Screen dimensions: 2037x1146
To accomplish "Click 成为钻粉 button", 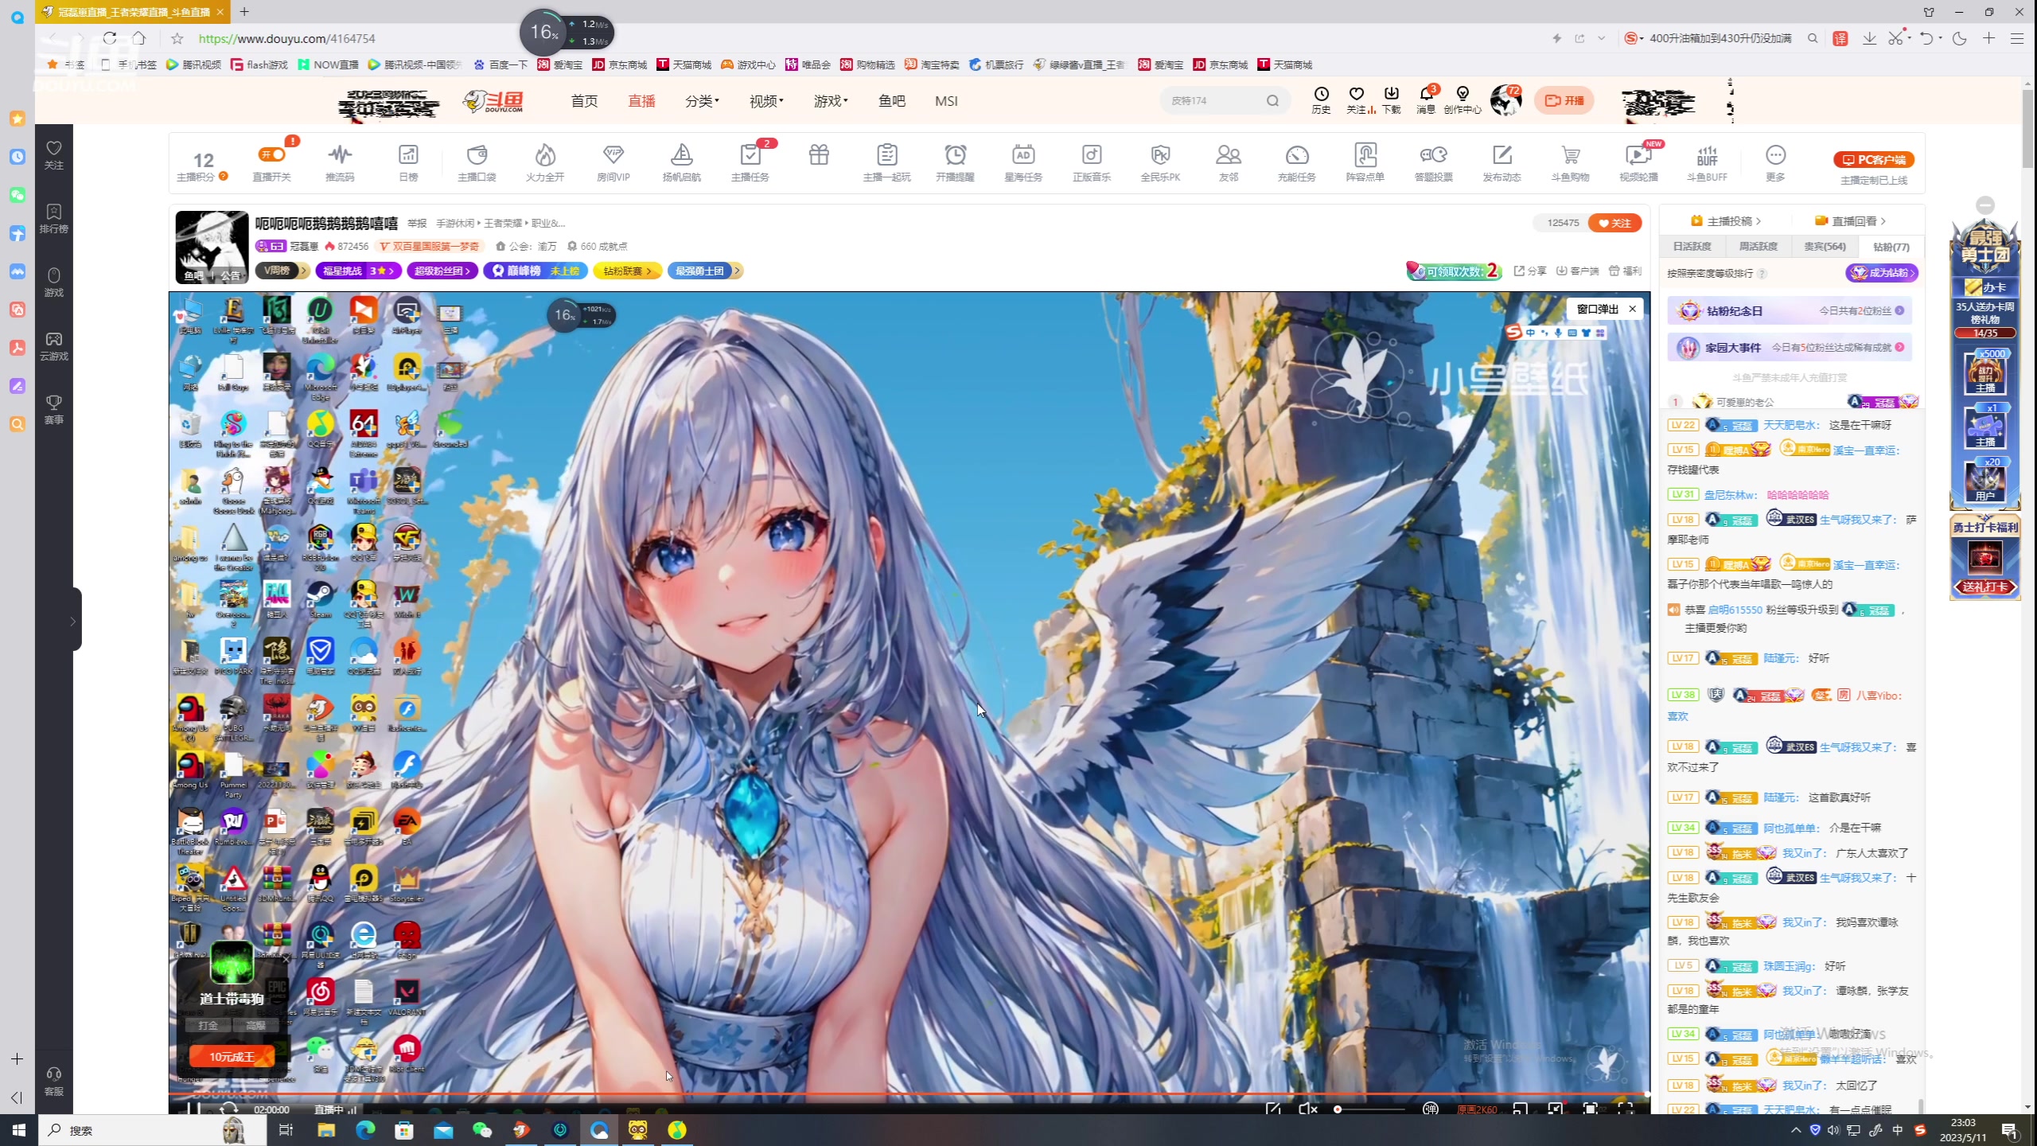I will pos(1882,272).
